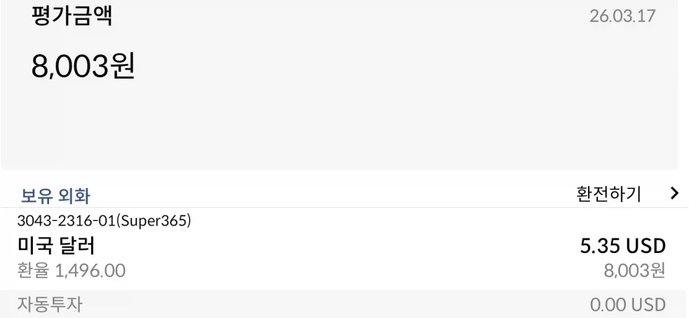Click the account number 3043-2316-01
This screenshot has height=318, width=689.
(64, 222)
